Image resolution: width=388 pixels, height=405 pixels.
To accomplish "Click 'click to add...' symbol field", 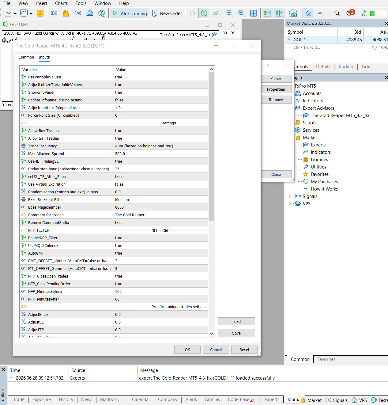I will click(x=307, y=47).
